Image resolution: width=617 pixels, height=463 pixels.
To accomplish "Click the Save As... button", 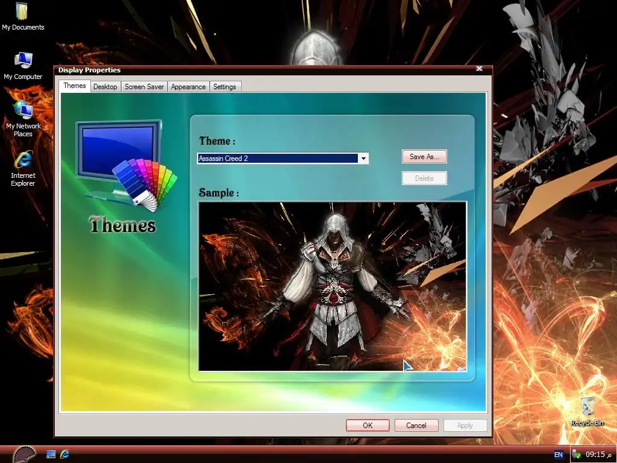I will click(424, 156).
